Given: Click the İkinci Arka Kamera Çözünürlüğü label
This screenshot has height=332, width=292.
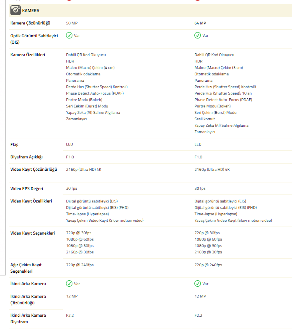Looking at the screenshot, I should pos(28,300).
